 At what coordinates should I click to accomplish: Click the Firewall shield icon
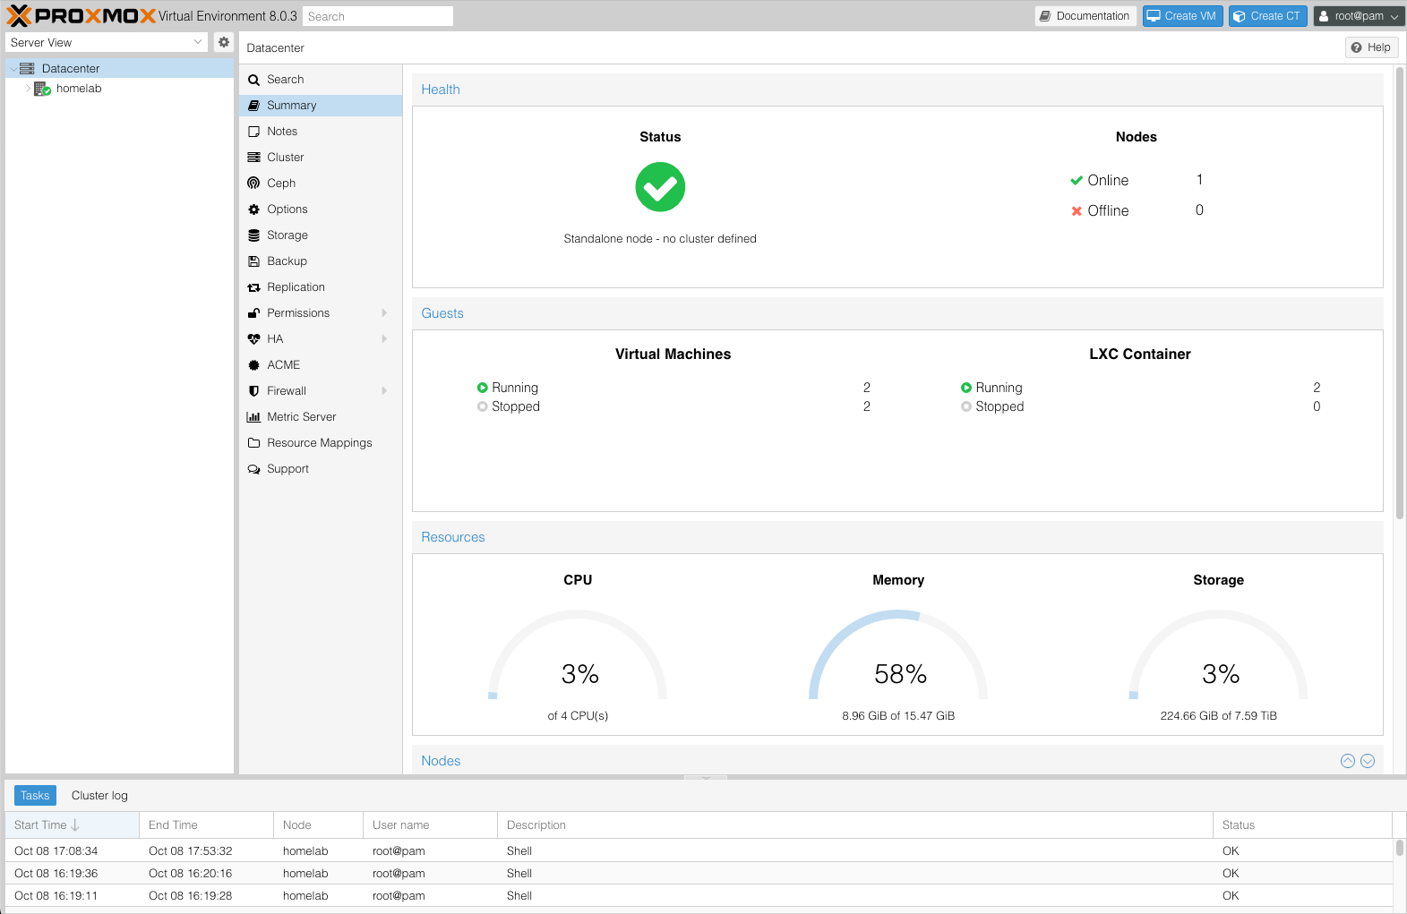(x=254, y=391)
